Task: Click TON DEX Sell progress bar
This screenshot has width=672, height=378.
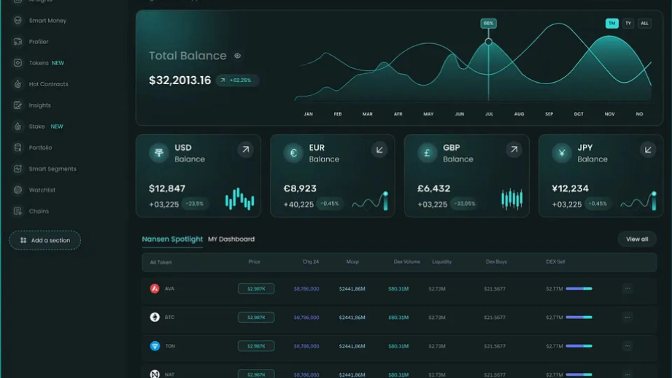Action: click(579, 346)
